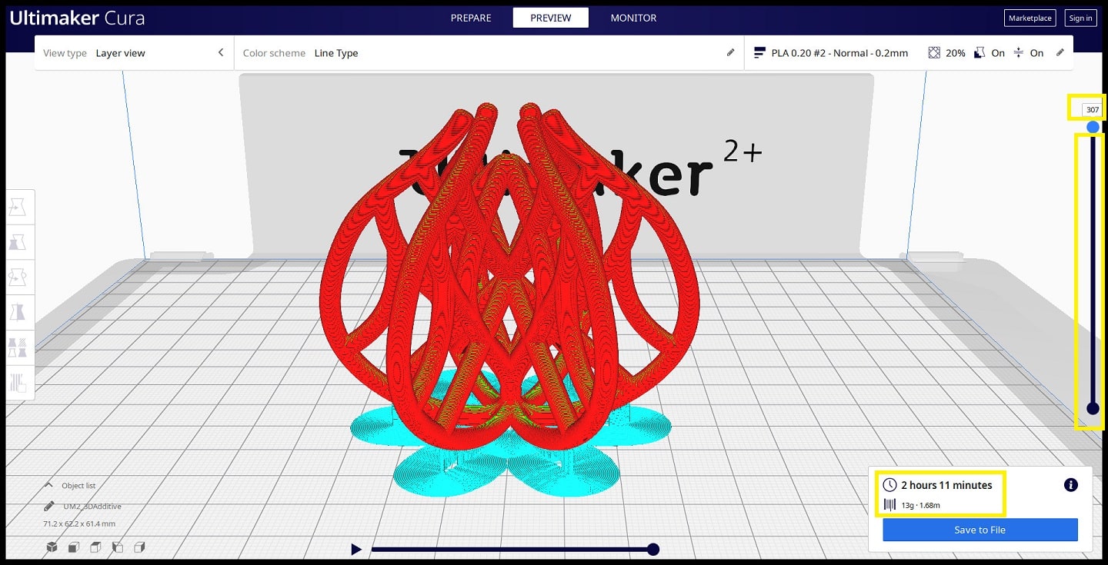Open the View type Layer view dropdown
The image size is (1108, 565).
pyautogui.click(x=134, y=53)
